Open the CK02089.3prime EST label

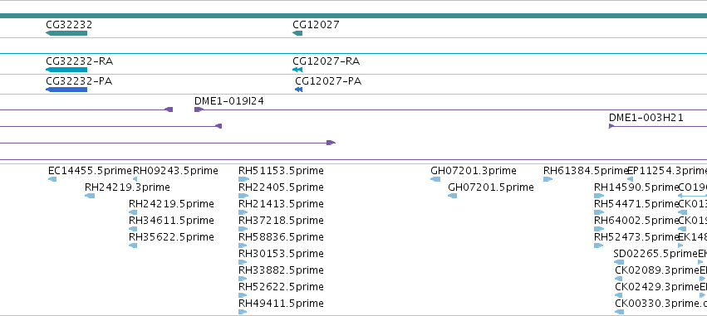coord(656,270)
